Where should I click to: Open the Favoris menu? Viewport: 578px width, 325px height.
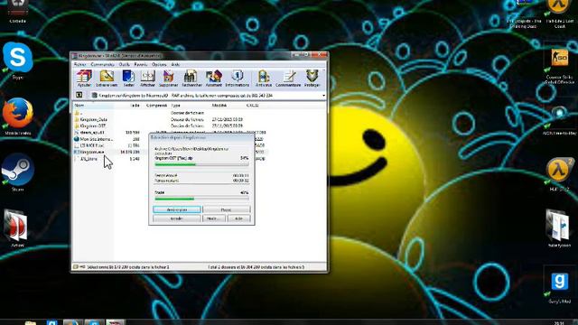click(141, 64)
